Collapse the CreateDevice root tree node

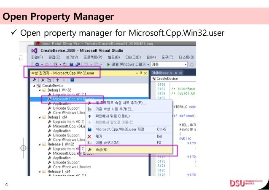(x=34, y=86)
